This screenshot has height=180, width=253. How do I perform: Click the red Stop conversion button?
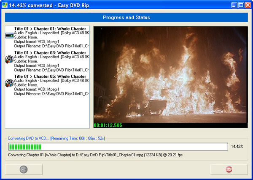[229, 169]
